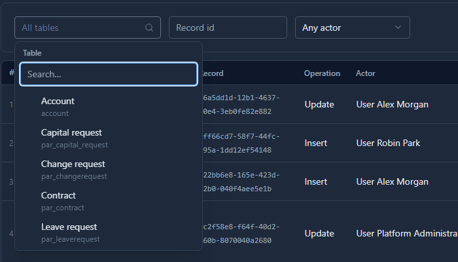Click Update operation in row 1
Screen dimensions: 458x262
(x=319, y=104)
